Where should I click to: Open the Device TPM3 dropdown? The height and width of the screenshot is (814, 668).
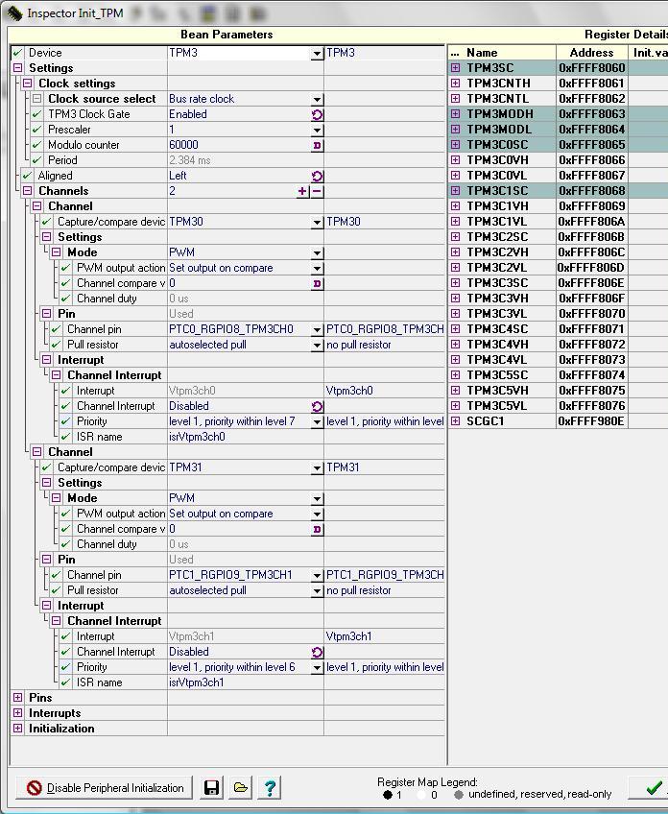pyautogui.click(x=317, y=53)
